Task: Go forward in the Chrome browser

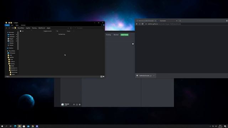Action: pos(140,24)
